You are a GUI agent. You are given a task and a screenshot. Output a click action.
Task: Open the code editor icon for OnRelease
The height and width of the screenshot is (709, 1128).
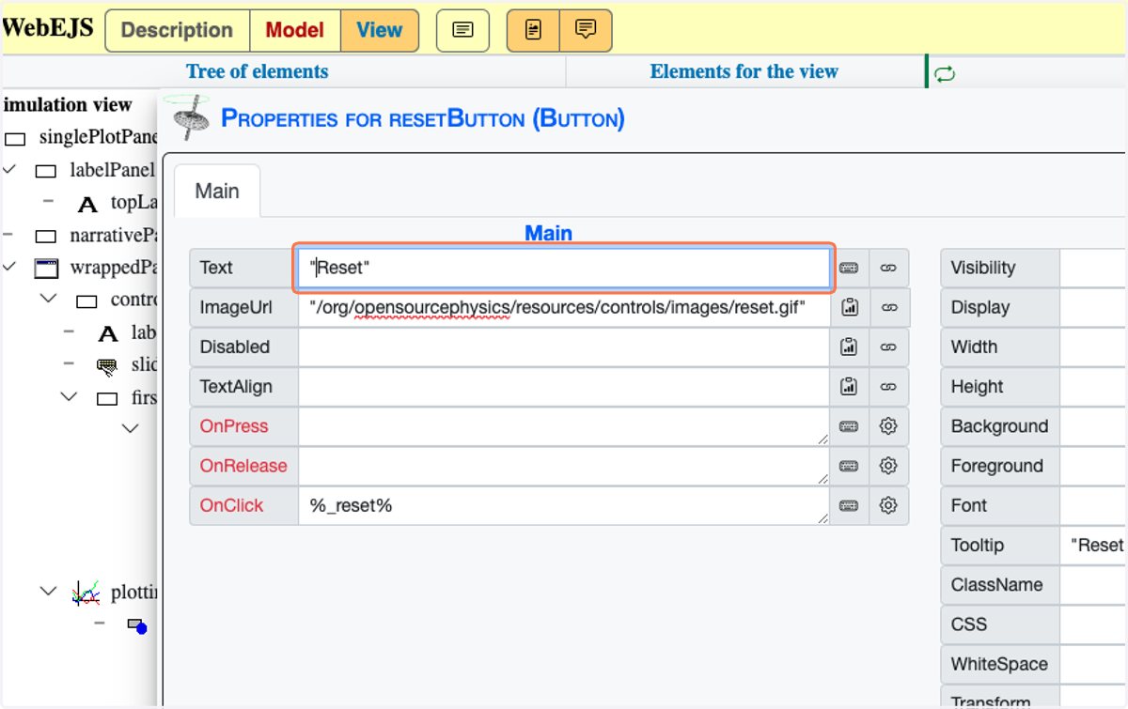849,466
